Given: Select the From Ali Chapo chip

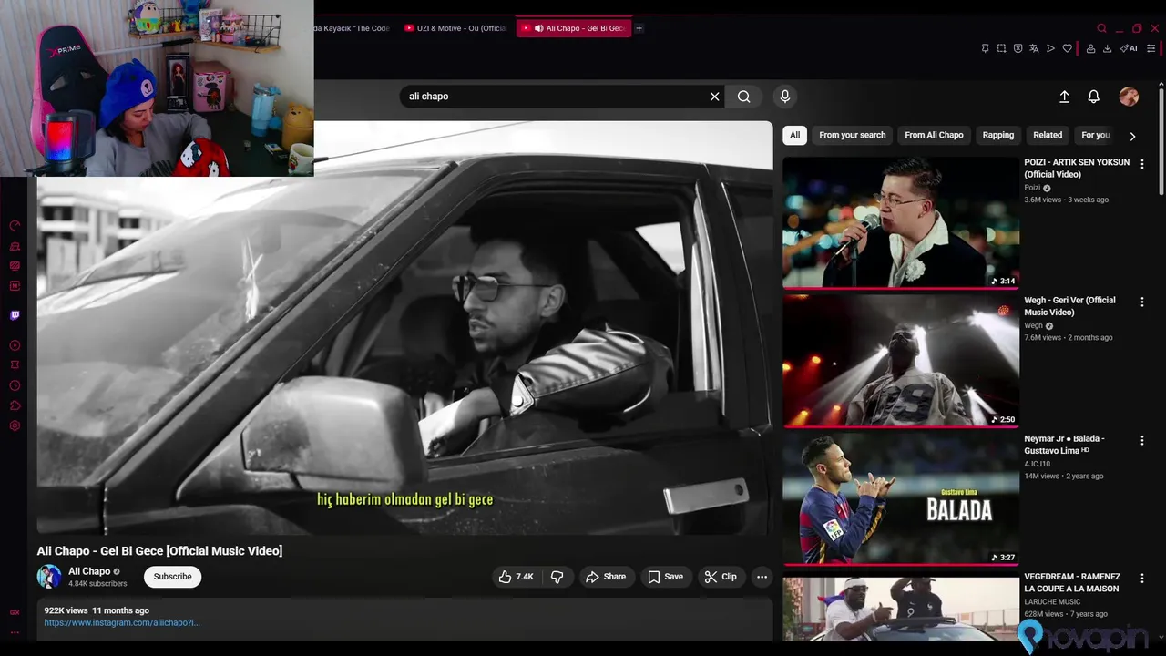Looking at the screenshot, I should 934,135.
